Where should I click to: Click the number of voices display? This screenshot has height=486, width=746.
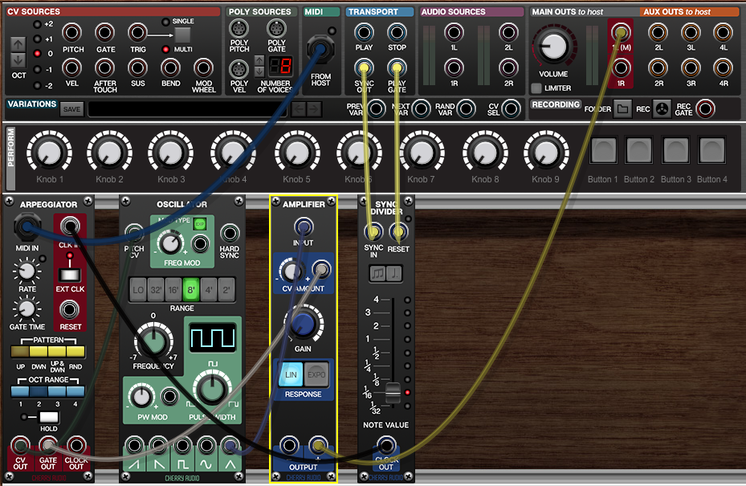point(278,67)
